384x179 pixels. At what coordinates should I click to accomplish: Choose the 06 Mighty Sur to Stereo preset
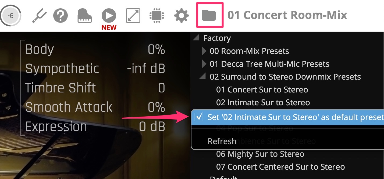click(260, 154)
